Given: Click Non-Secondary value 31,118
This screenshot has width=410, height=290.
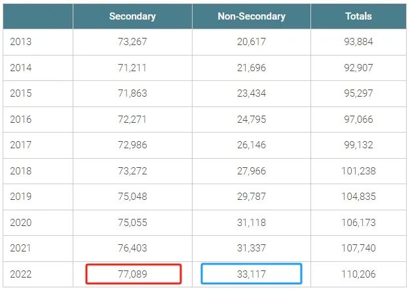Looking at the screenshot, I should click(x=252, y=222).
